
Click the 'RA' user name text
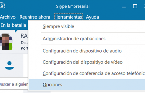point(24,36)
